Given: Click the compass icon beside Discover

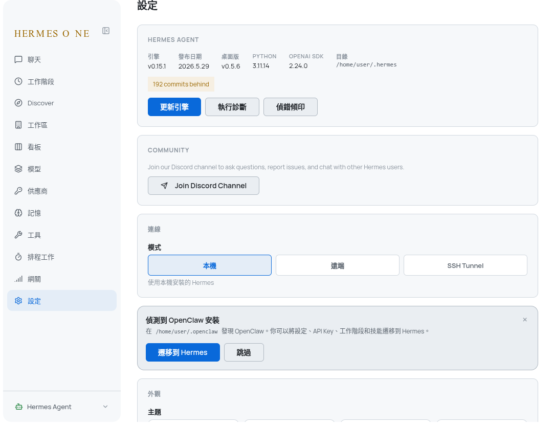Looking at the screenshot, I should 18,103.
